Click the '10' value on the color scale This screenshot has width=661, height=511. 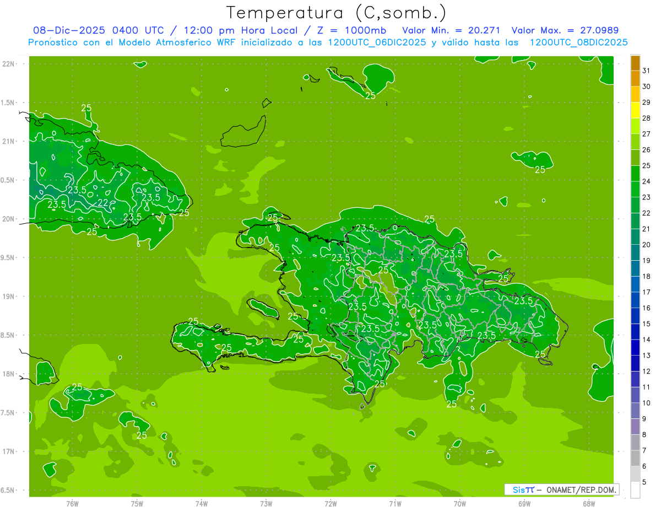click(647, 403)
